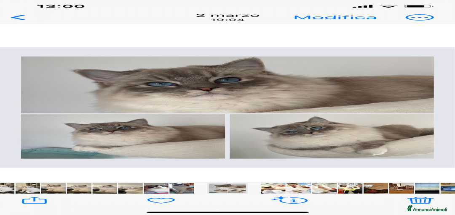Select thumbnail immediately left of the highlighted one
The width and height of the screenshot is (455, 215).
click(x=182, y=188)
